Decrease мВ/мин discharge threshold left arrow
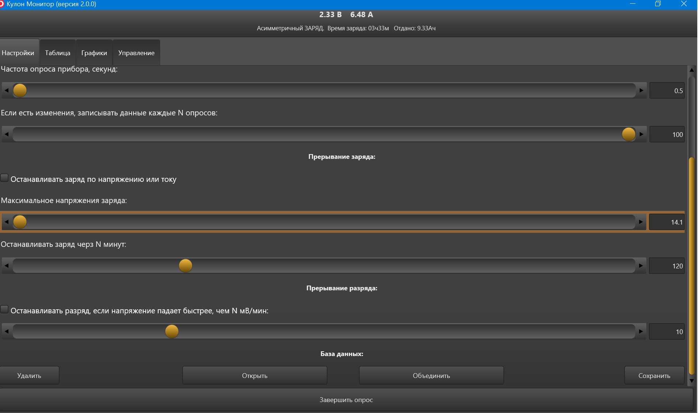The image size is (698, 413). coord(7,332)
